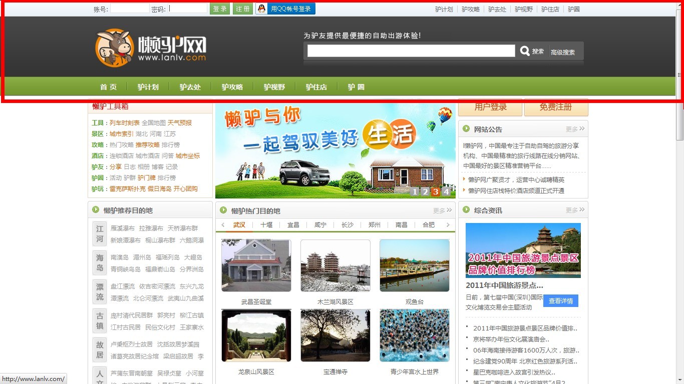The width and height of the screenshot is (684, 384).
Task: Open 驴住店 in the green navigation bar
Action: pos(316,87)
